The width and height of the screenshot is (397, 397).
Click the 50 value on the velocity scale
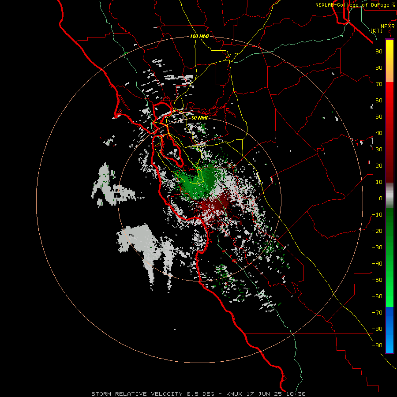click(379, 117)
